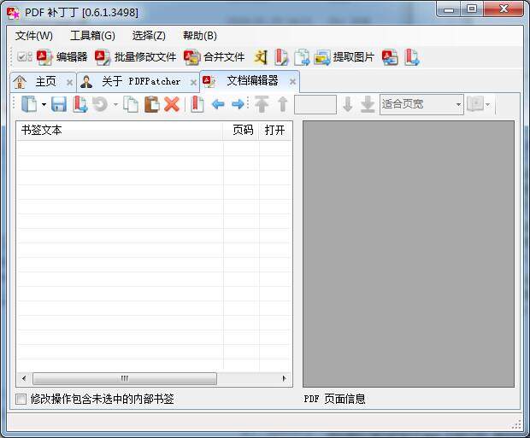This screenshot has width=530, height=438.
Task: Click the PDF 页面信息 label
Action: point(334,399)
